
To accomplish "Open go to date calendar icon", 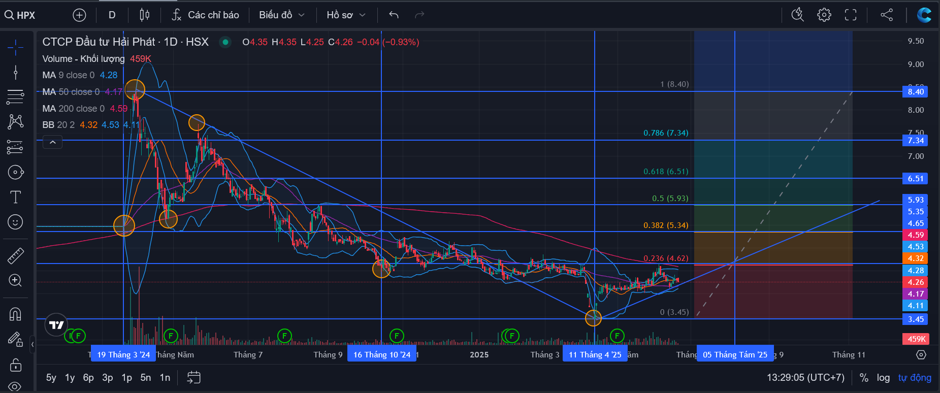I will pos(194,378).
